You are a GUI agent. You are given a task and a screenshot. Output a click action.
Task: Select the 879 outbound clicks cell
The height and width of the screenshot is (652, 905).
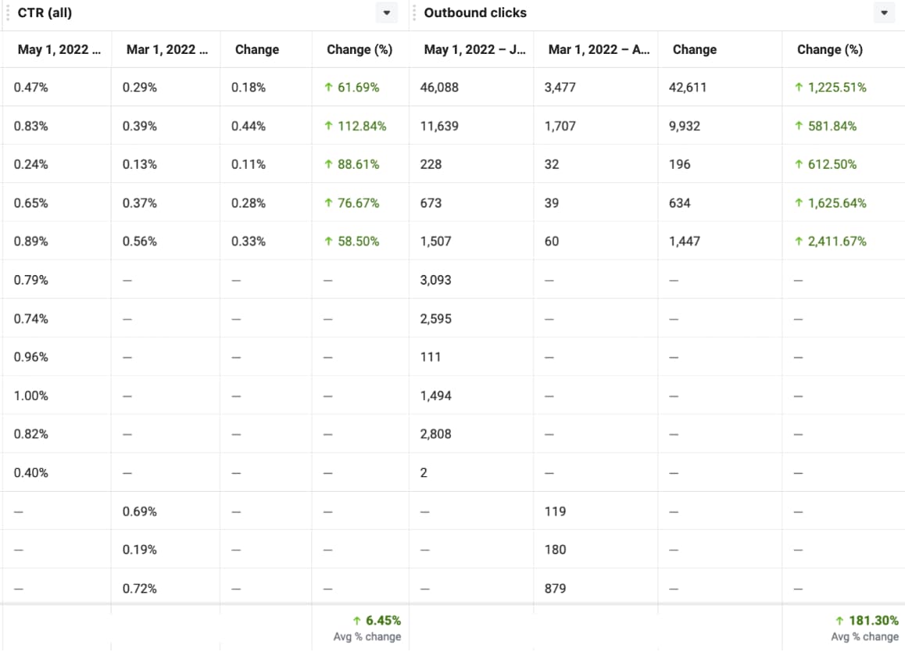(555, 589)
